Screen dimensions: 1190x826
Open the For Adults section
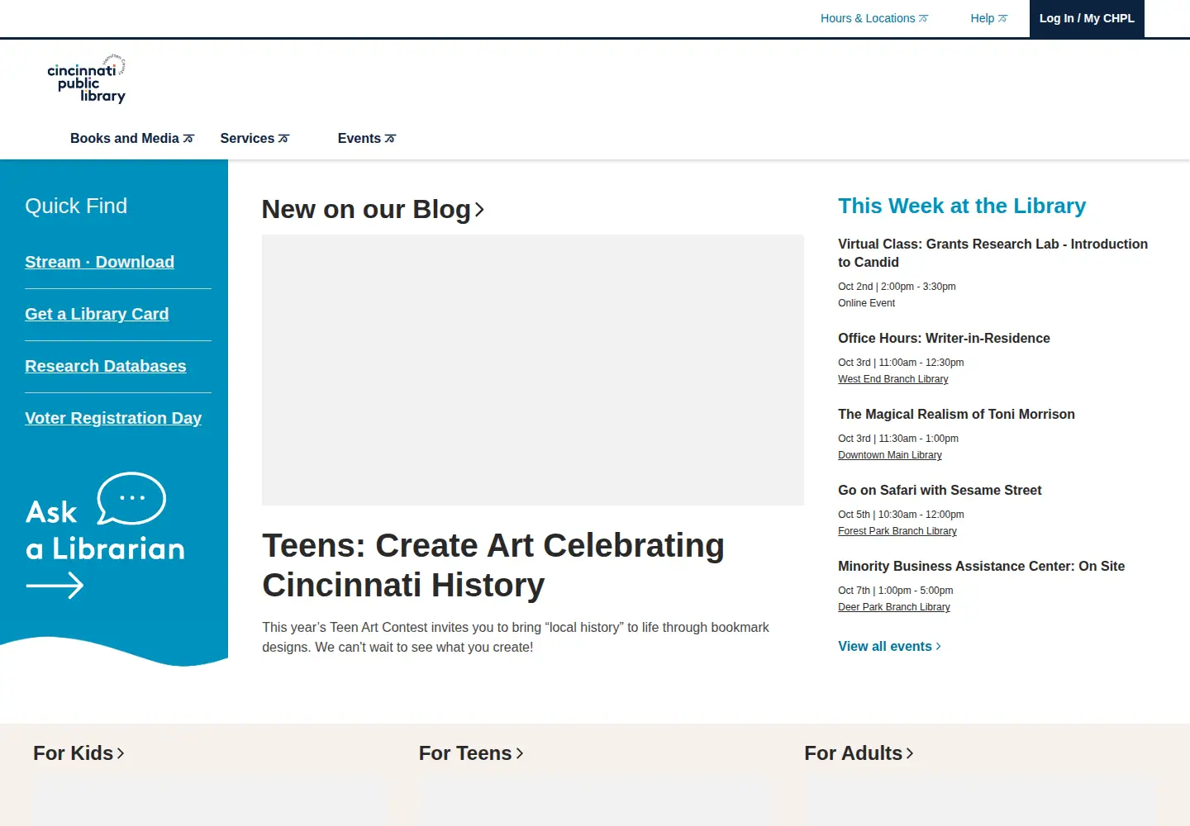click(x=859, y=753)
